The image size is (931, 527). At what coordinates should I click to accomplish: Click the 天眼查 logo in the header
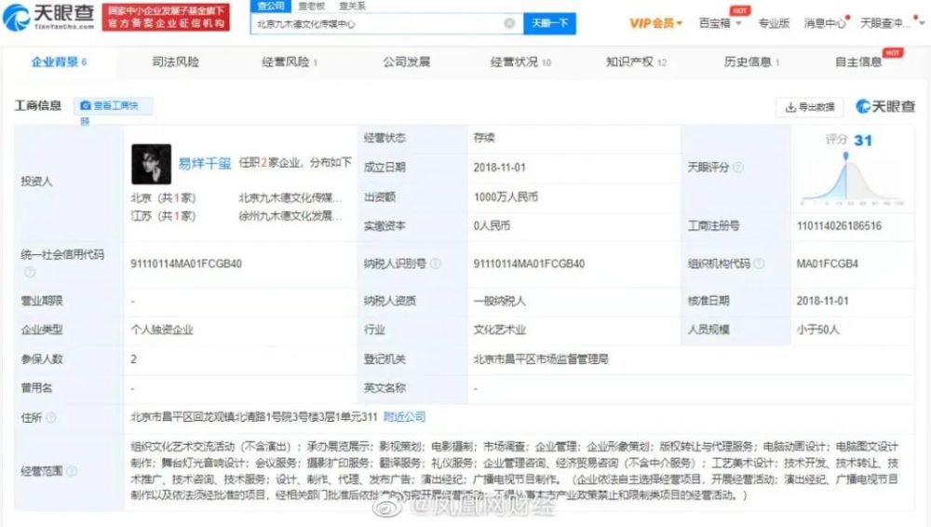pyautogui.click(x=48, y=18)
